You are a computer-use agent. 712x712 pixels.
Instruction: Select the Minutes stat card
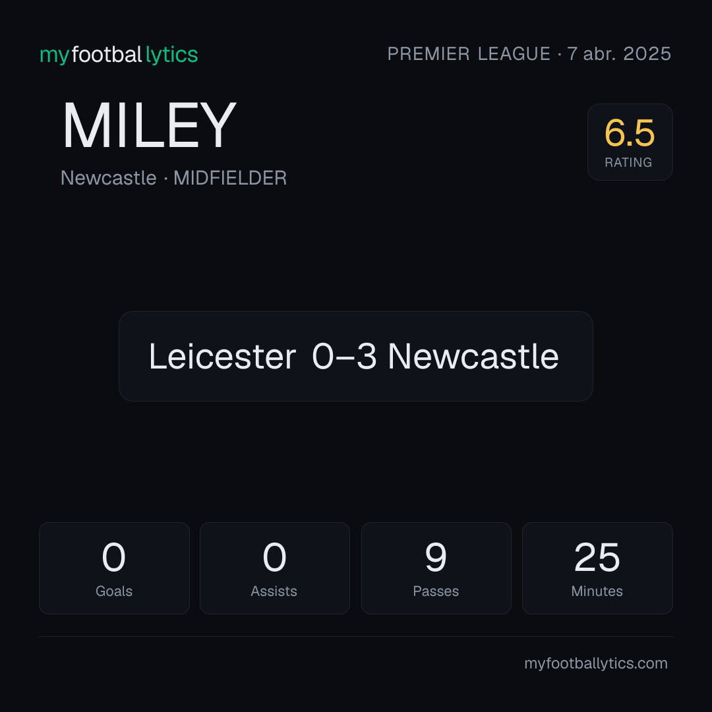[x=597, y=568]
